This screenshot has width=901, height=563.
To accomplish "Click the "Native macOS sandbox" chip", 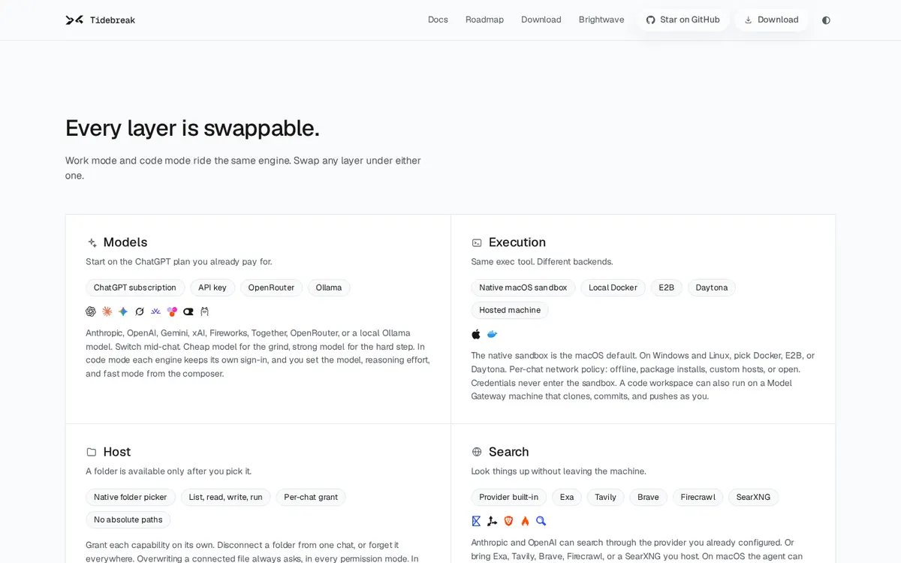I will (523, 288).
